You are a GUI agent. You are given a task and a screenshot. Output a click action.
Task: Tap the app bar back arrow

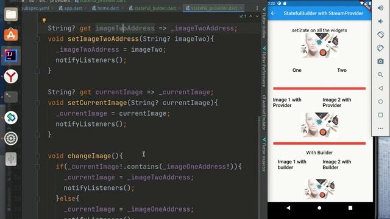click(x=273, y=13)
